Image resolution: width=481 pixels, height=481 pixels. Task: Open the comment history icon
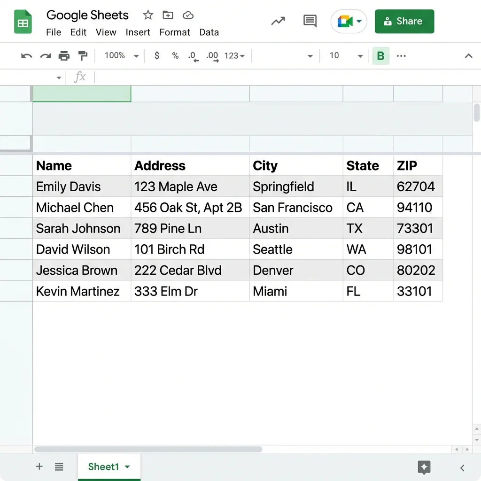pyautogui.click(x=310, y=21)
